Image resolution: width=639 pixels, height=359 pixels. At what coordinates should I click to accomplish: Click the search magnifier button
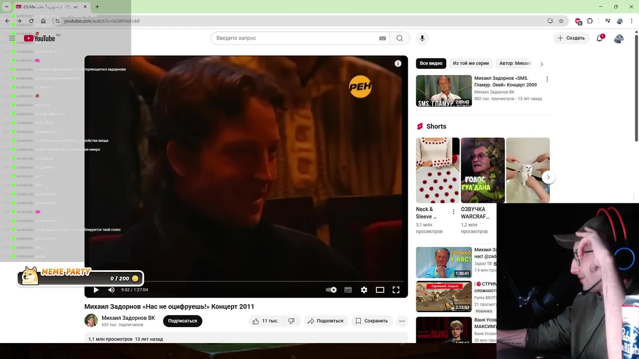click(x=399, y=38)
